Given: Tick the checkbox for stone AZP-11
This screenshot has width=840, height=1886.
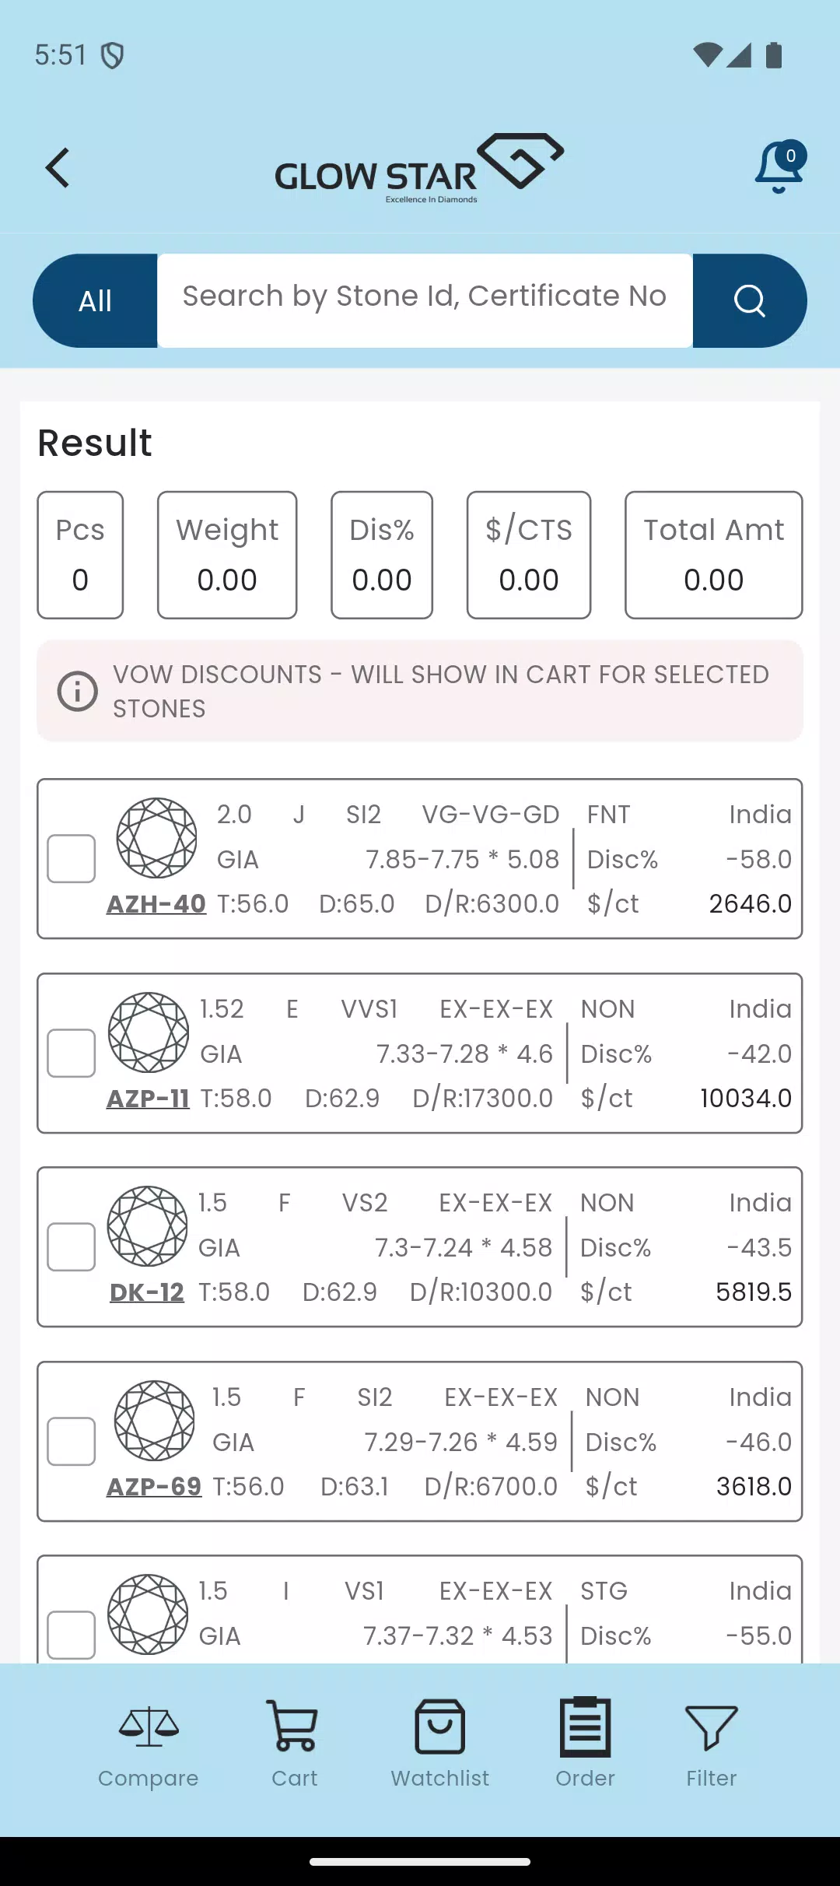Looking at the screenshot, I should 72,1053.
